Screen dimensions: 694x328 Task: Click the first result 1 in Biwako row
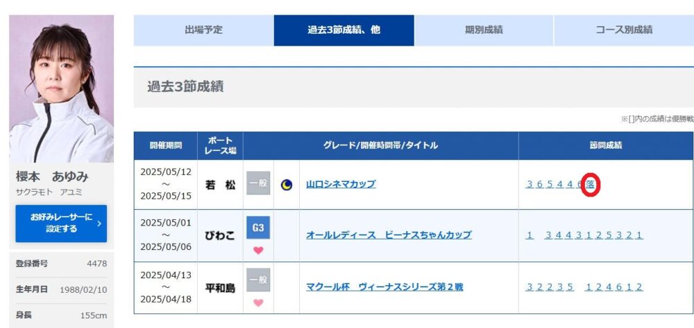click(x=530, y=235)
